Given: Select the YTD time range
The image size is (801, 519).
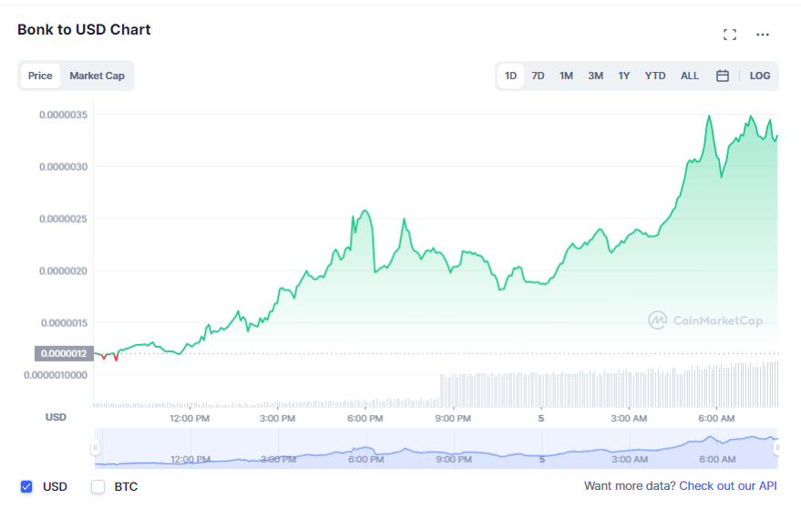Looking at the screenshot, I should [x=655, y=76].
